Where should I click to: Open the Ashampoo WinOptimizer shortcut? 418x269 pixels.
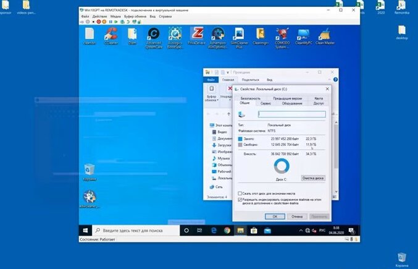tap(218, 38)
